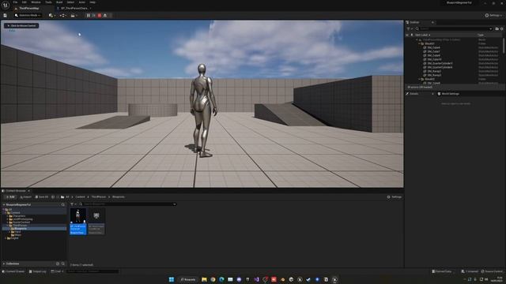Sort Outliner by Item Label column
506x284 pixels.
(x=423, y=35)
